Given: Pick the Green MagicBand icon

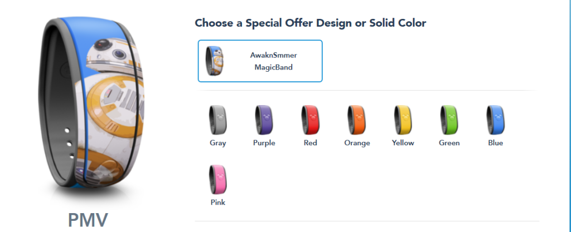Looking at the screenshot, I should tap(449, 120).
